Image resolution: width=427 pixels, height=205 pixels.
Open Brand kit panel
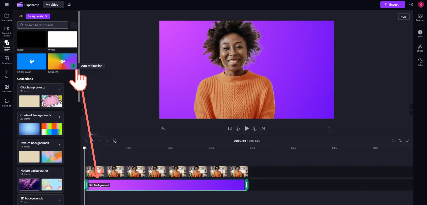[x=7, y=102]
